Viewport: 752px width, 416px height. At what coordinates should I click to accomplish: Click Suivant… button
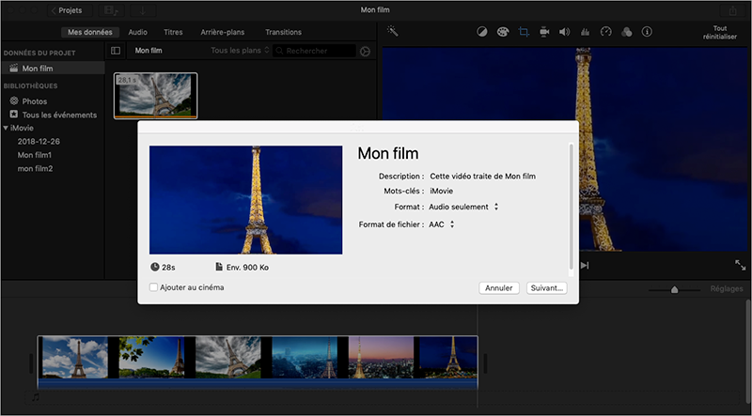(547, 288)
